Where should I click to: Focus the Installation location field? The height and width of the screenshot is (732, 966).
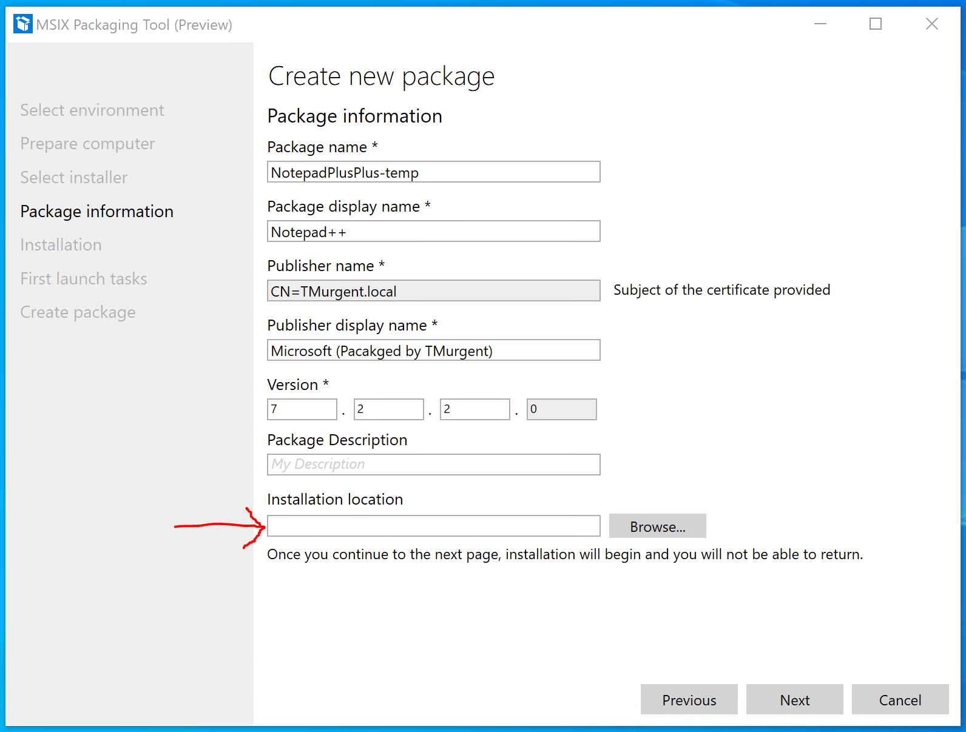coord(434,526)
